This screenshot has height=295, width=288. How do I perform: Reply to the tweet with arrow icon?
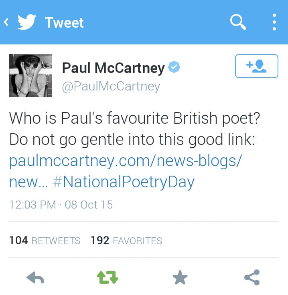(35, 277)
